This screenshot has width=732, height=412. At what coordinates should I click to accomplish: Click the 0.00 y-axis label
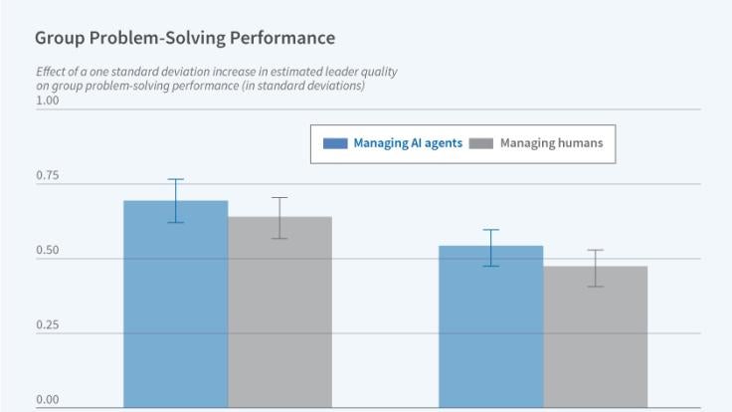click(47, 400)
